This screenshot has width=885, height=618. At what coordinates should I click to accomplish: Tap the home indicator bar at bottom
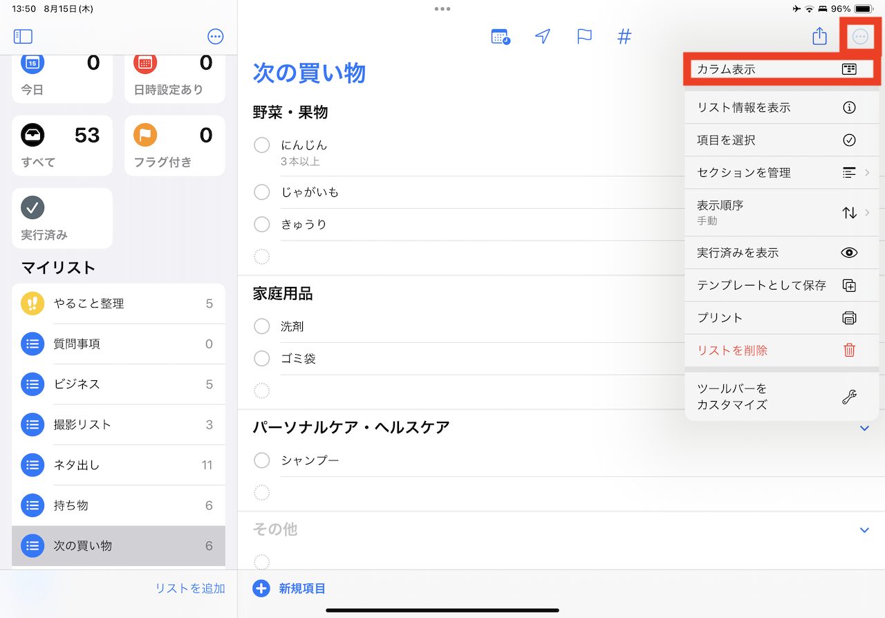442,610
